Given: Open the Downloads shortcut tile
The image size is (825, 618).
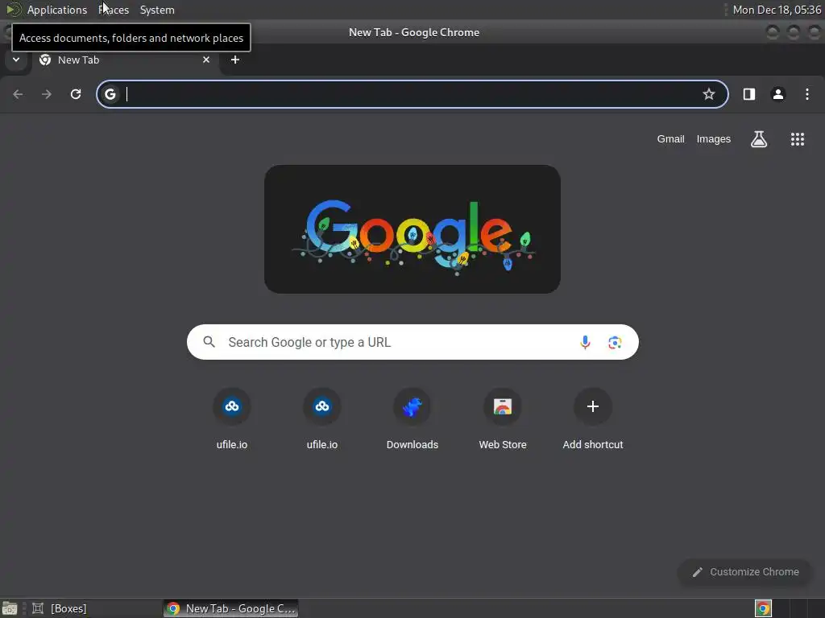Looking at the screenshot, I should click(412, 418).
